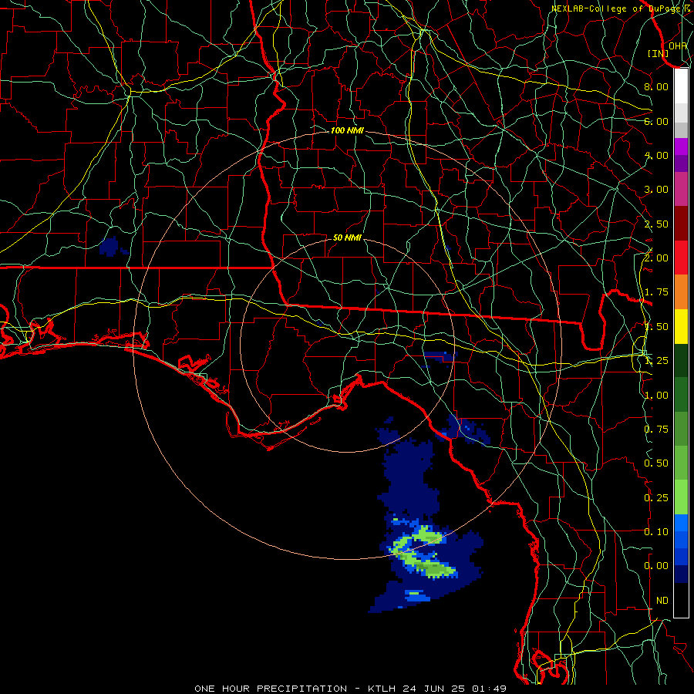Click the legend value 2.50
The width and height of the screenshot is (694, 694).
[656, 224]
